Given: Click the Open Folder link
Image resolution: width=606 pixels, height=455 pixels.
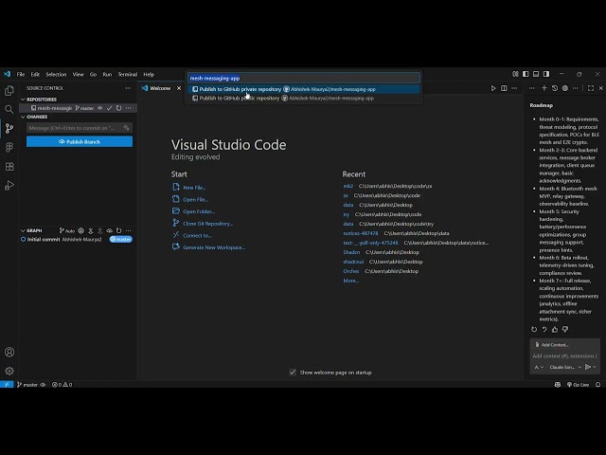Looking at the screenshot, I should (199, 211).
